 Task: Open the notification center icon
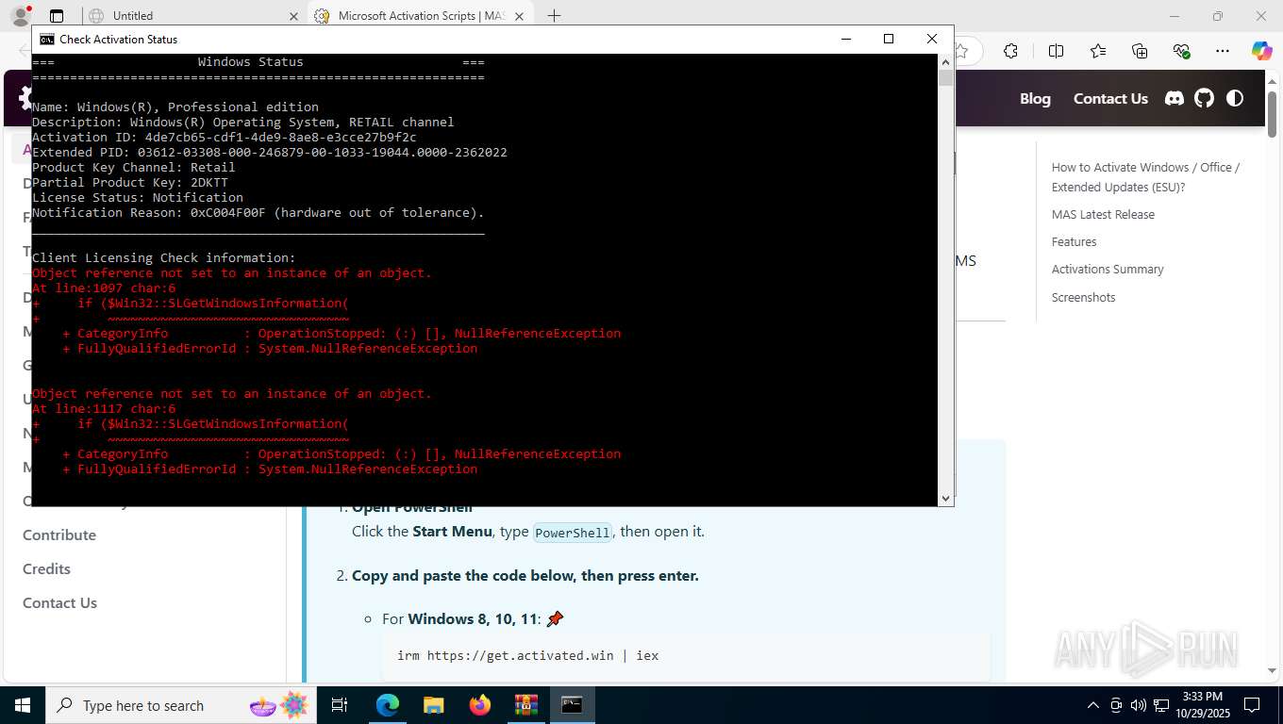(x=1252, y=705)
